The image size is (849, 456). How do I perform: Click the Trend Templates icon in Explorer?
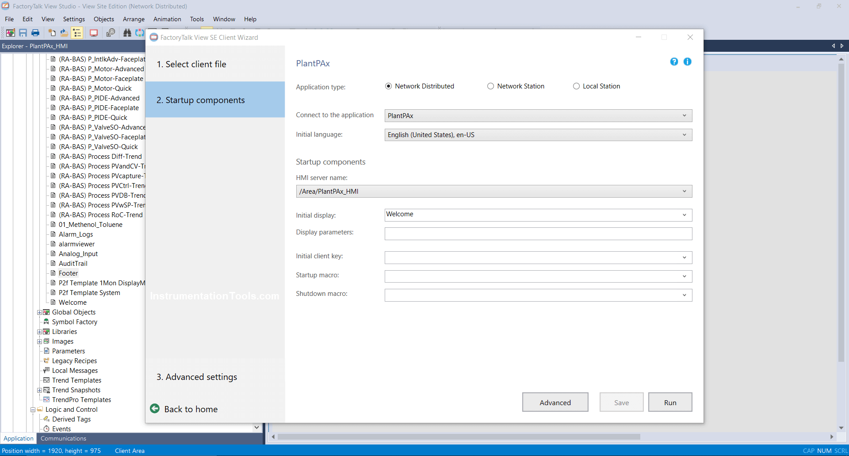(46, 380)
